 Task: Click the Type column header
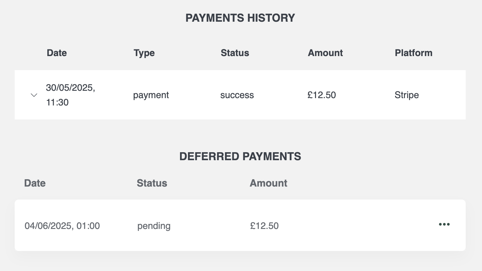tap(144, 53)
